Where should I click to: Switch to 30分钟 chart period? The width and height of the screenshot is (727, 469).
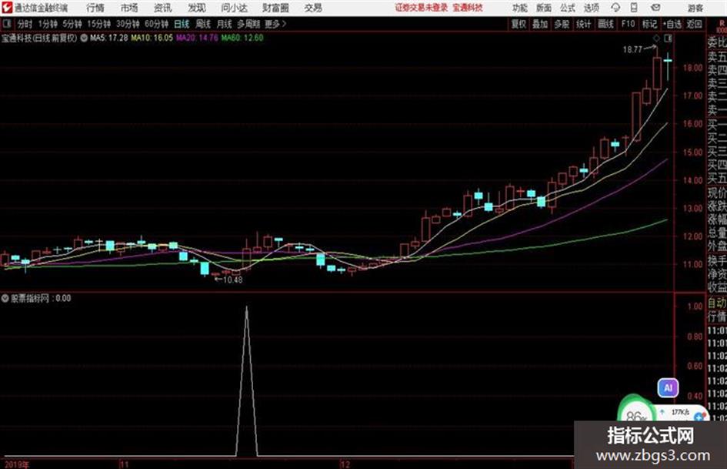128,24
